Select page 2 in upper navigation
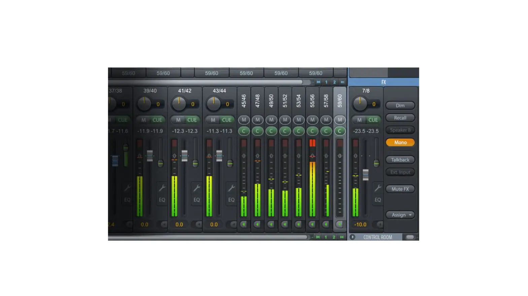The height and width of the screenshot is (296, 528). tap(334, 82)
